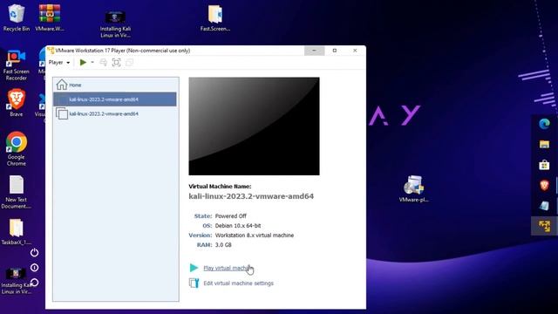Click green play triangle beside Play link
558x314 pixels.
(x=194, y=268)
